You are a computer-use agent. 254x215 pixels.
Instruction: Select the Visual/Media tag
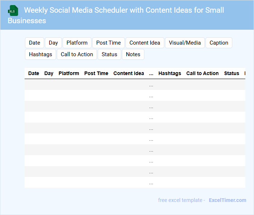pos(185,43)
